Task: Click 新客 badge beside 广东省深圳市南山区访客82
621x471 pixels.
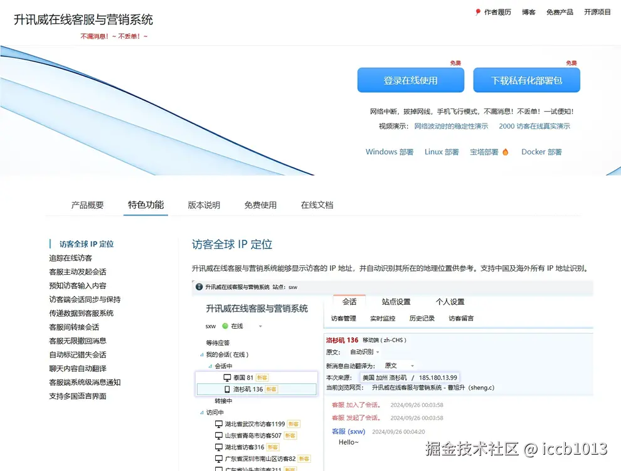Action: tap(304, 458)
